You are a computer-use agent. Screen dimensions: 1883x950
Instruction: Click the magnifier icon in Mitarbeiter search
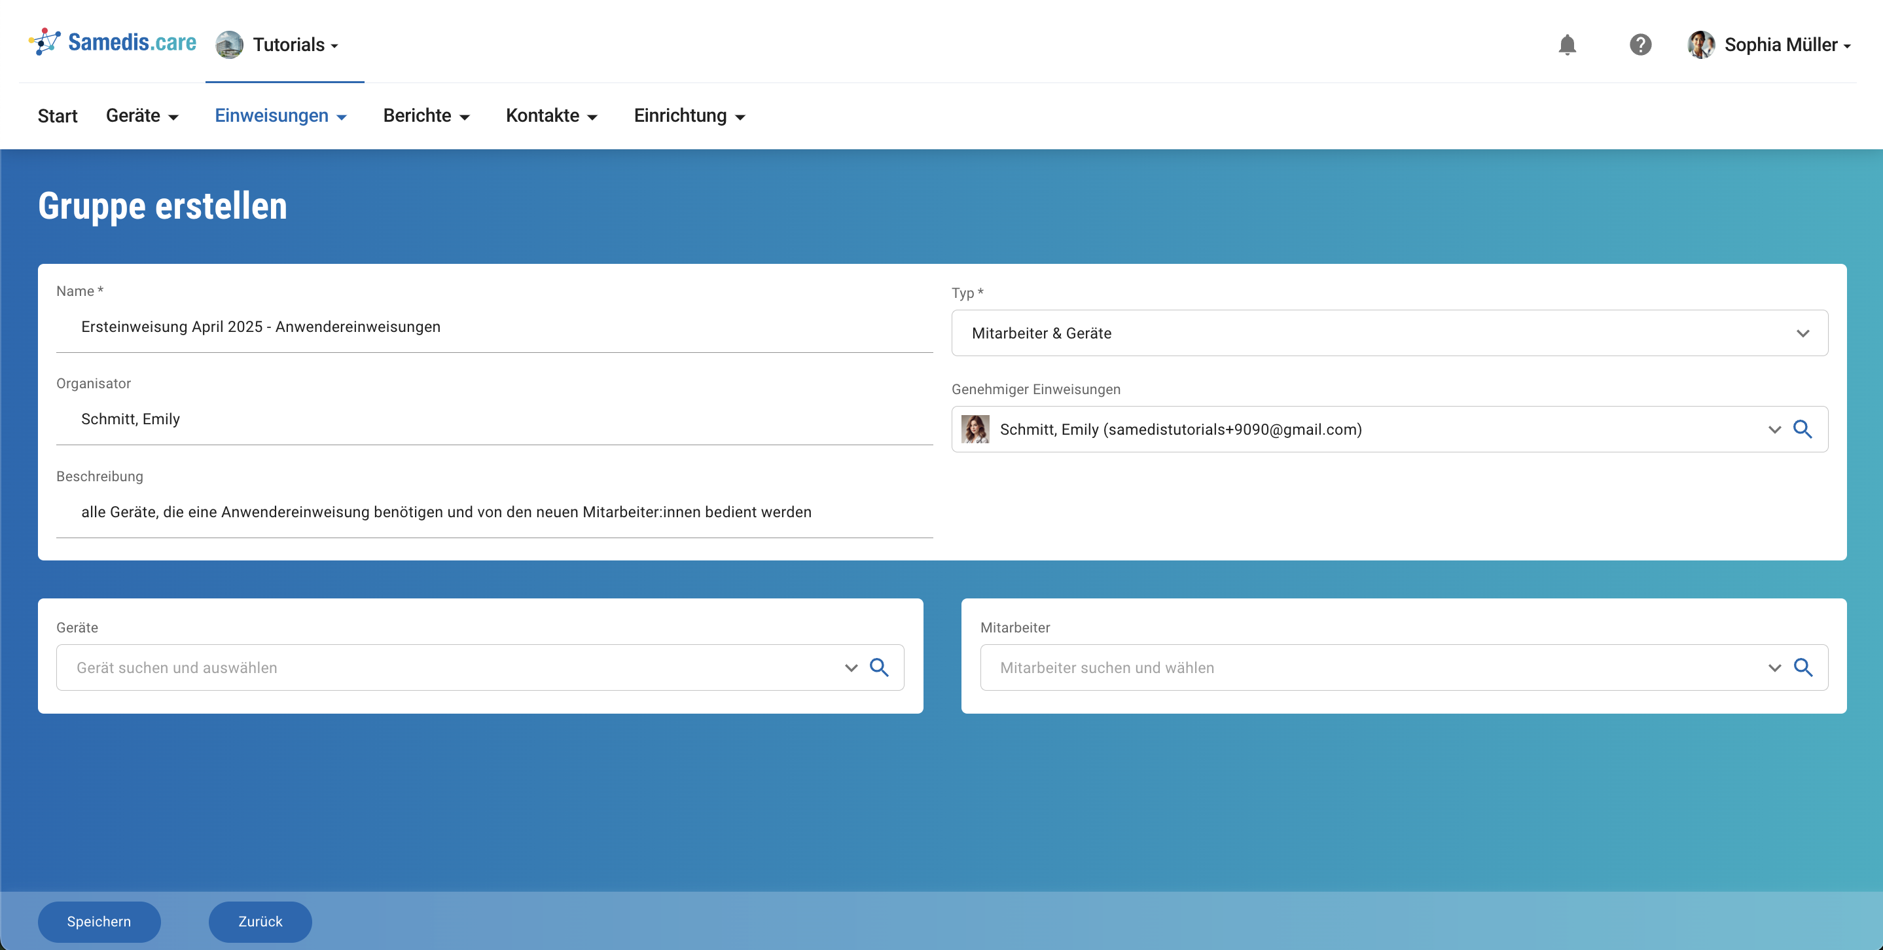pos(1802,667)
